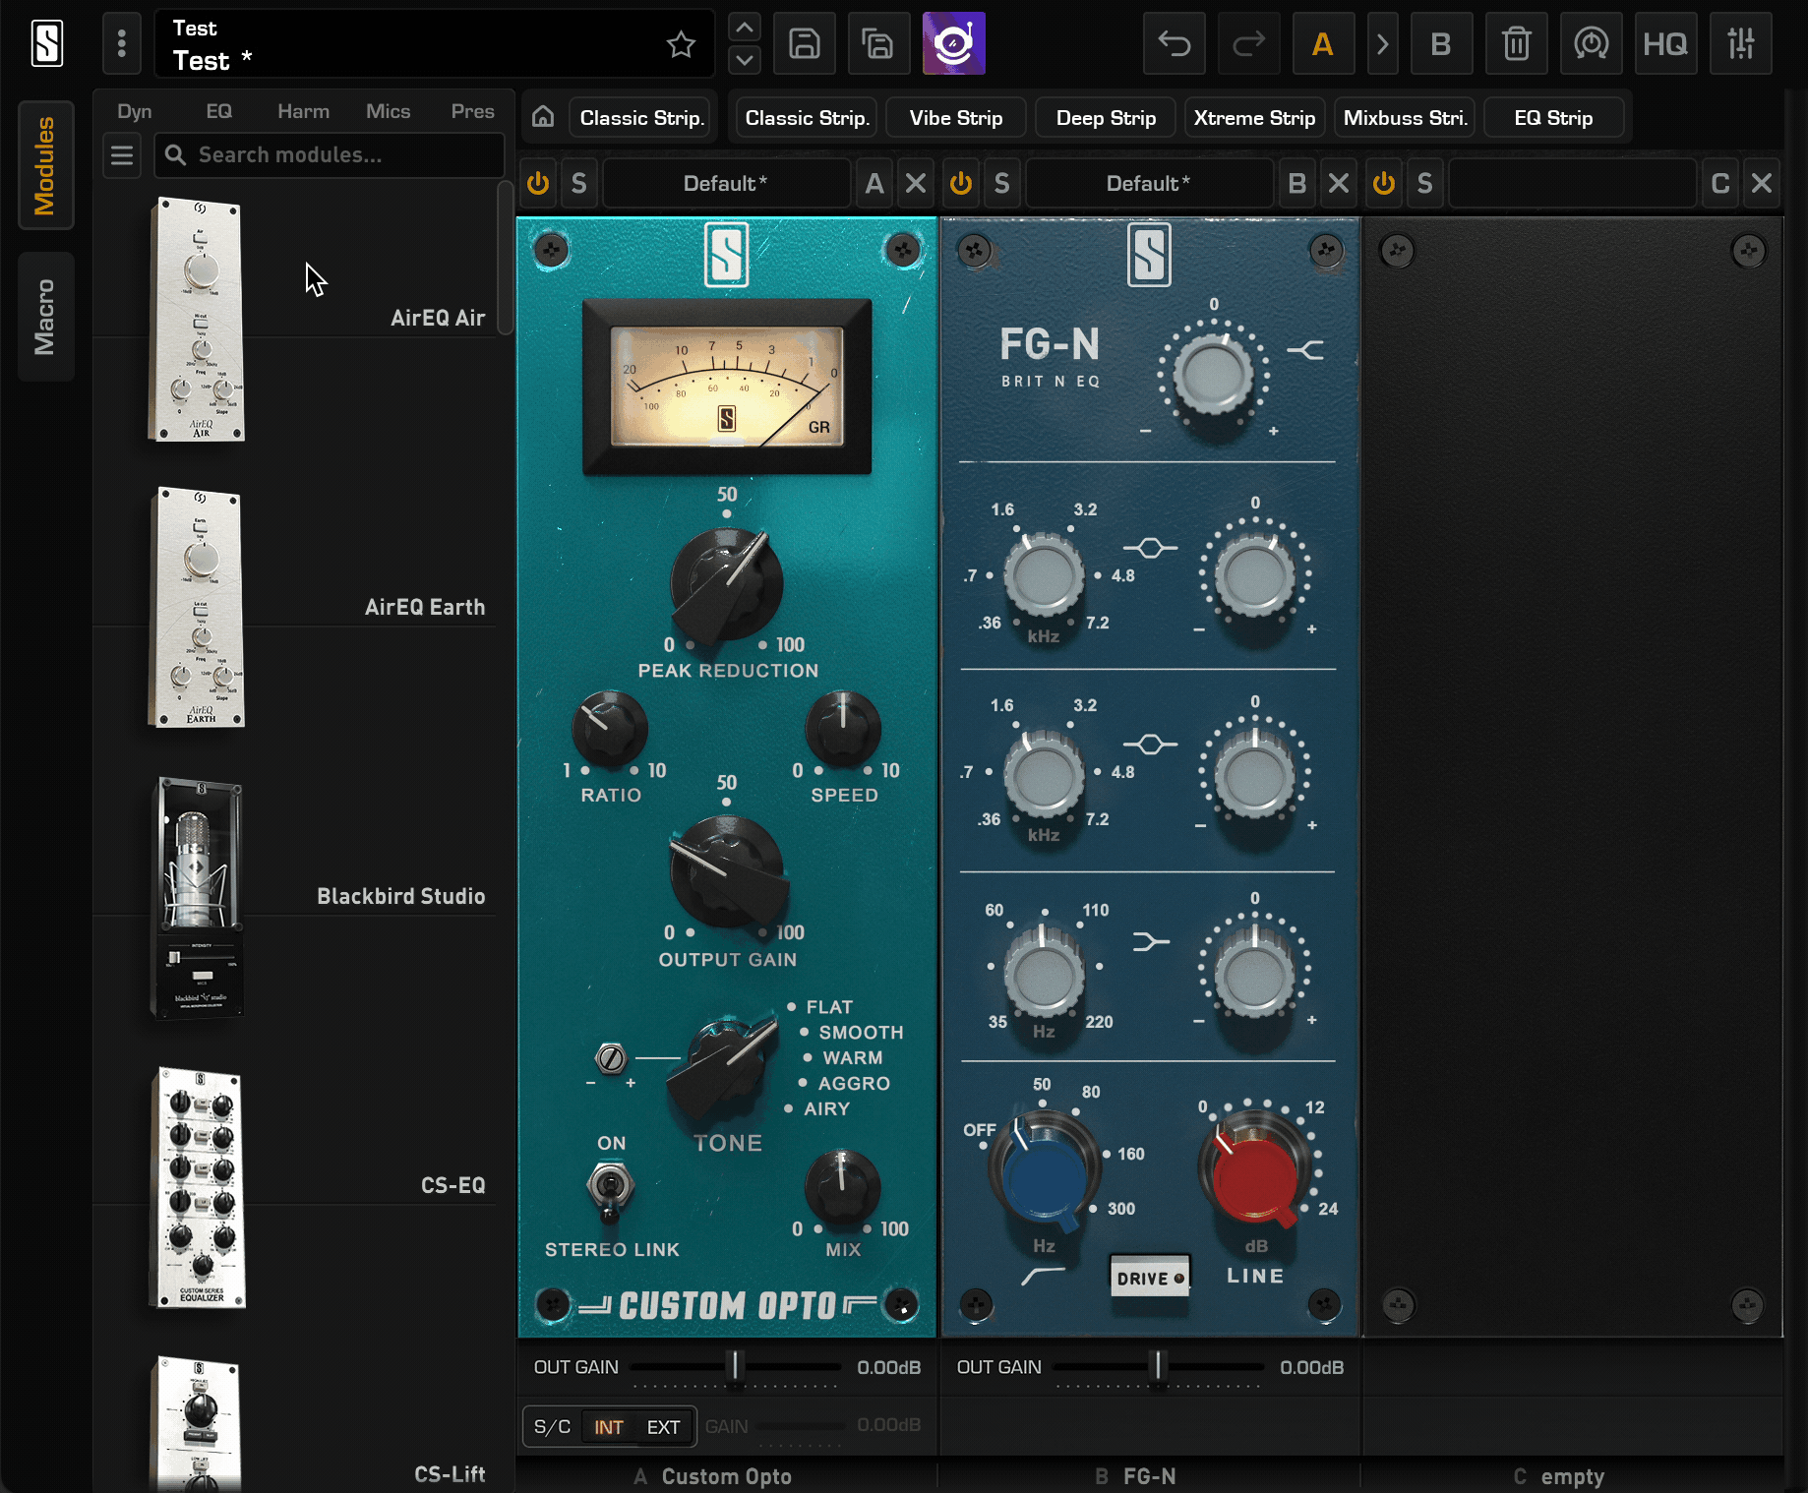Click the trash delete icon
This screenshot has height=1493, width=1808.
click(x=1516, y=44)
